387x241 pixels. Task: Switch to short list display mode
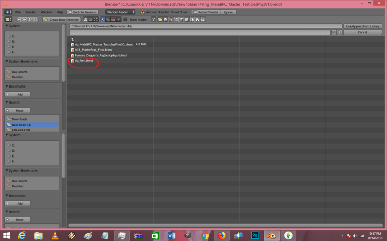[x=85, y=19]
